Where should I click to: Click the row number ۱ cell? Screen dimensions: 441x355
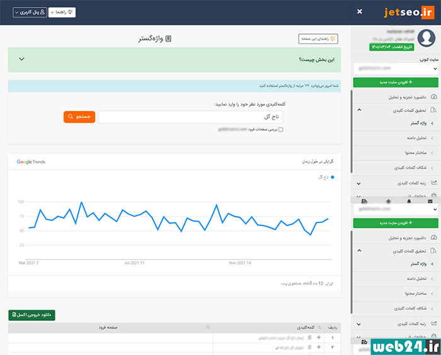point(333,337)
